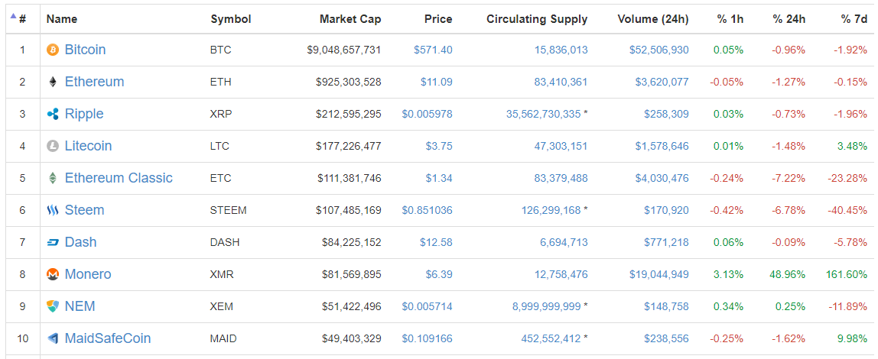Click Monero 7d change 161.60%

click(846, 274)
